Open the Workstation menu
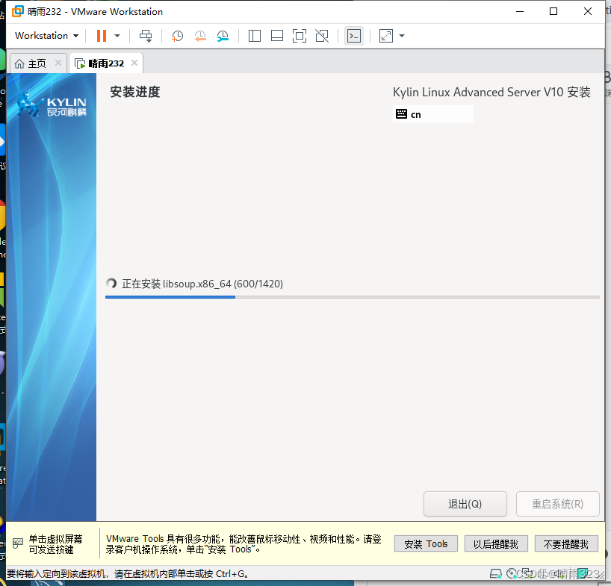611x586 pixels. 46,35
